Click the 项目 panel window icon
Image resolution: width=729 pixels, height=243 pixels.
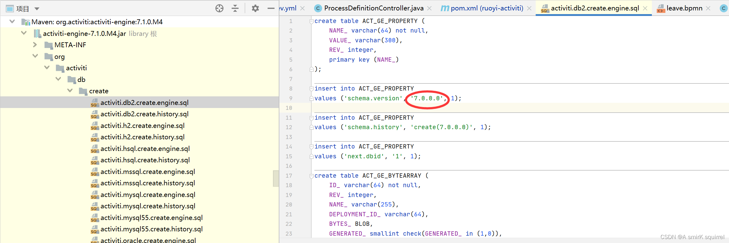coord(10,9)
